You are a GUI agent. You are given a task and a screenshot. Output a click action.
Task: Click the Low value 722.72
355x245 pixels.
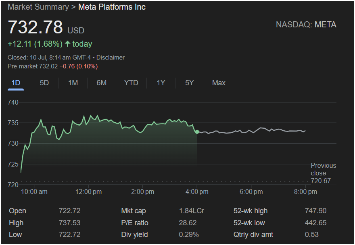pos(69,235)
